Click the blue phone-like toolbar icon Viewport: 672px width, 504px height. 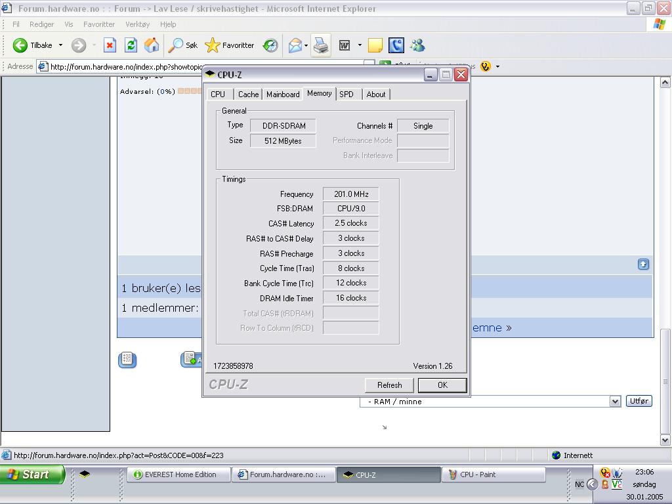tap(396, 45)
